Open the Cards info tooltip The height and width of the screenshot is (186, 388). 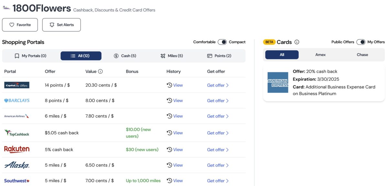pos(297,42)
